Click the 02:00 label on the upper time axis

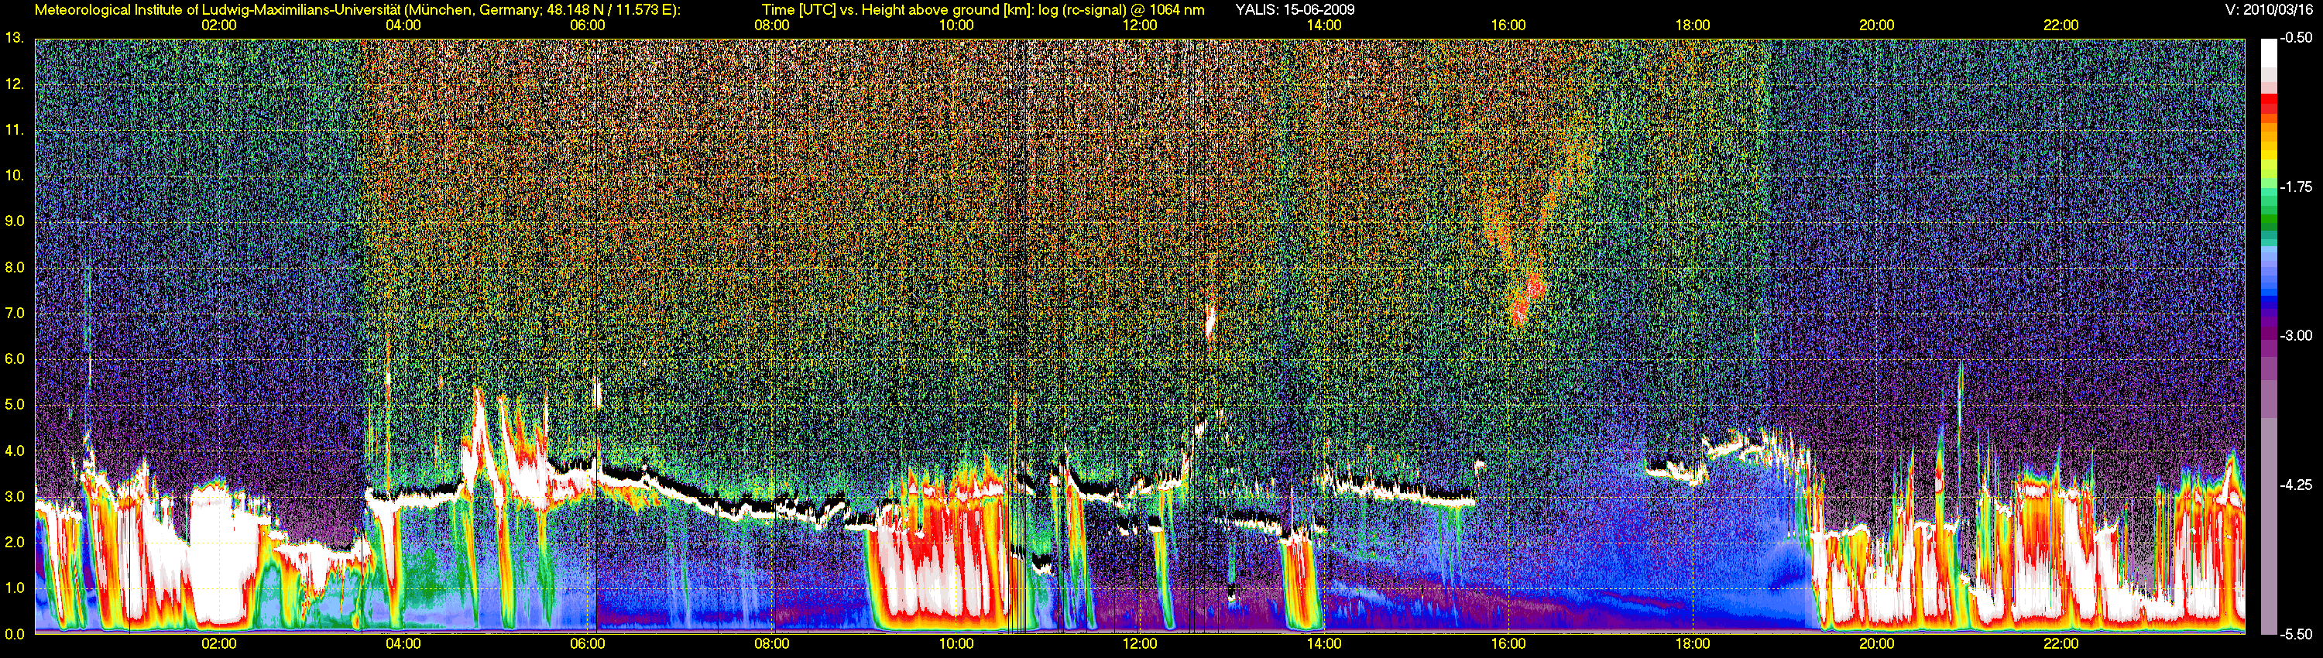tap(219, 26)
